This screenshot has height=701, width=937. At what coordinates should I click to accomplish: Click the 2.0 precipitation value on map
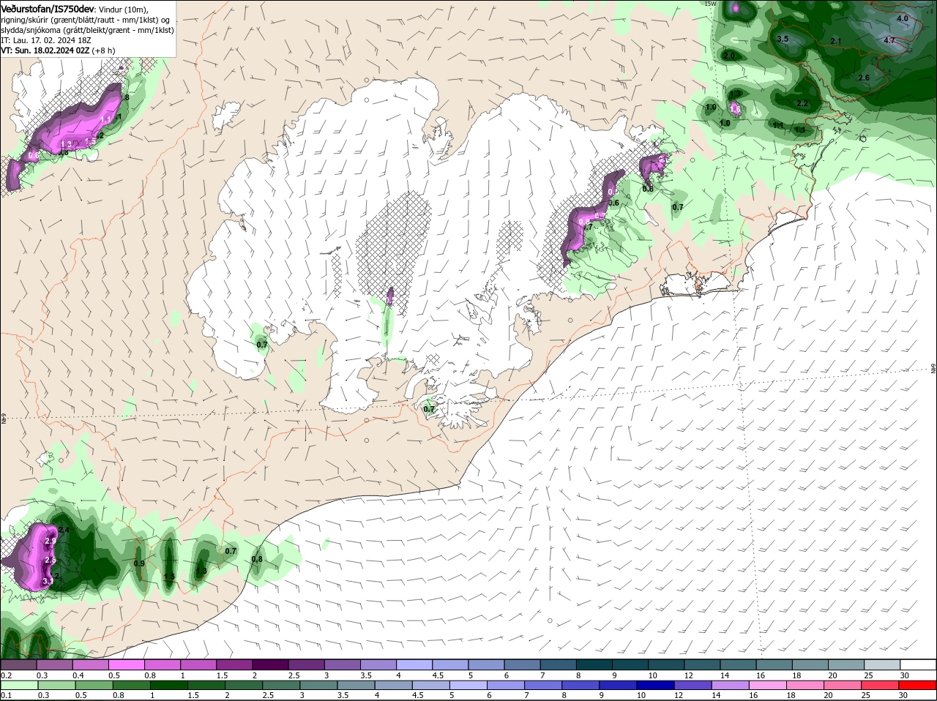click(729, 56)
